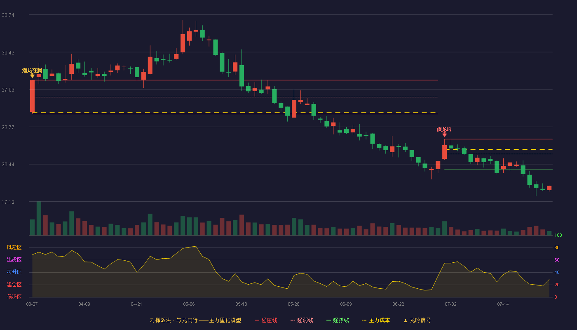Select the 出货区 zone label

14,260
